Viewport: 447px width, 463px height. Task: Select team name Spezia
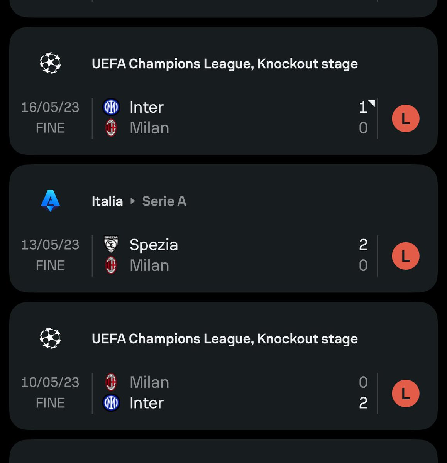pos(154,245)
